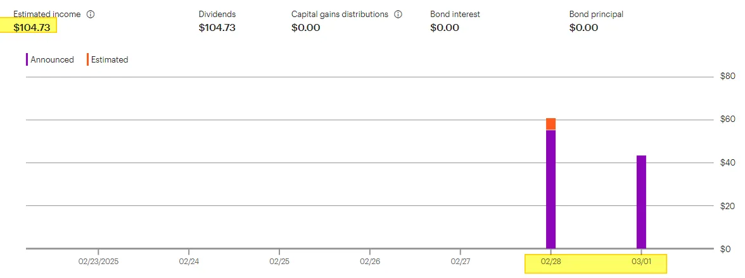
Task: Select the Announced legend label
Action: pyautogui.click(x=52, y=59)
